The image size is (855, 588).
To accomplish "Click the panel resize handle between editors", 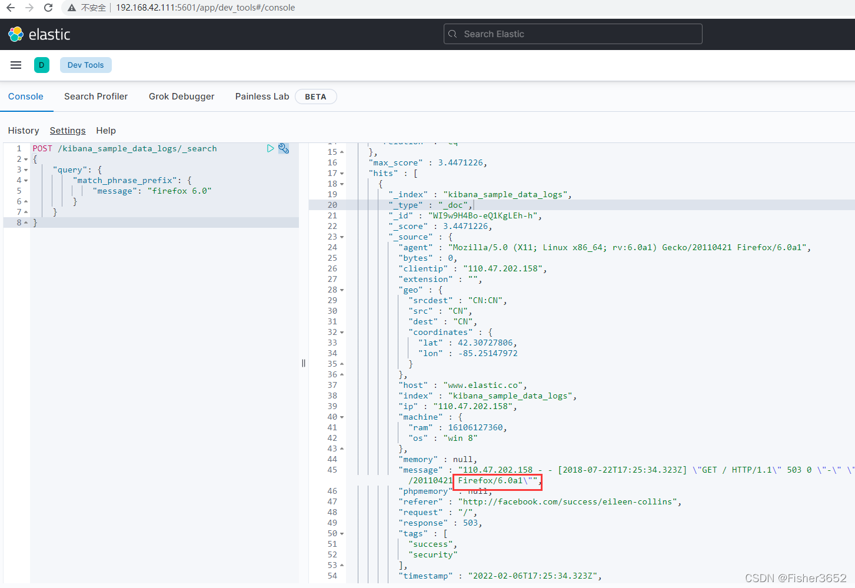I will pyautogui.click(x=304, y=363).
